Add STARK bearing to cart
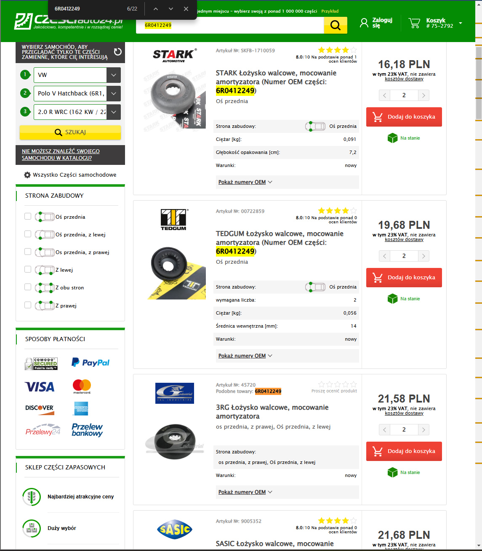 (404, 117)
